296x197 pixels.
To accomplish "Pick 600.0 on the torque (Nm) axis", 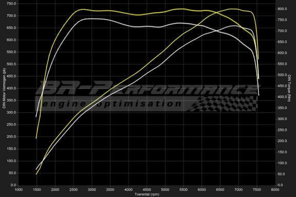I will point(282,53).
